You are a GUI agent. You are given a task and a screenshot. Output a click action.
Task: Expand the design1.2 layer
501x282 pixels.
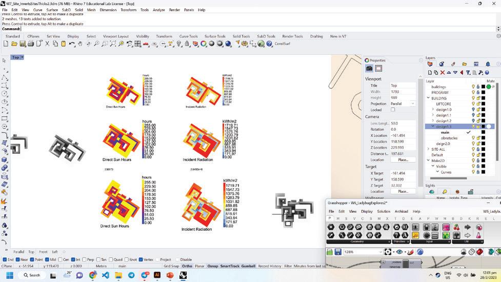[433, 120]
